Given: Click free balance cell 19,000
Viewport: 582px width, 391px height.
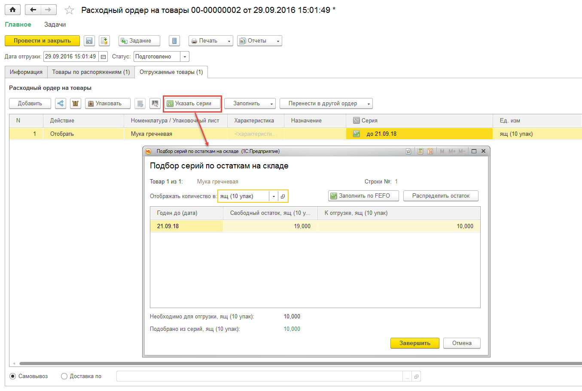Looking at the screenshot, I should click(270, 226).
